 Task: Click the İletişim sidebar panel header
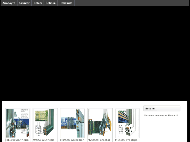162,108
